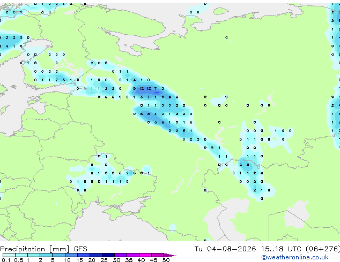
Task: Click the 2–5 mm legend color swatch
Action: tap(46, 255)
